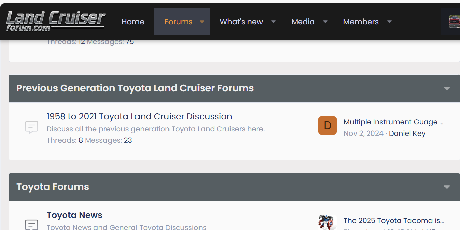Open the Home navigation link

133,22
